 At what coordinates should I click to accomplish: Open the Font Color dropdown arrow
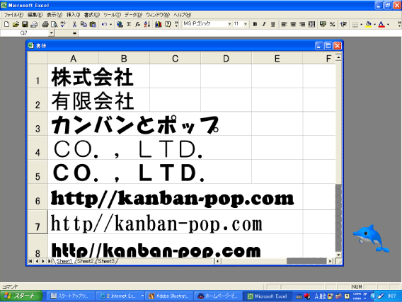point(388,25)
